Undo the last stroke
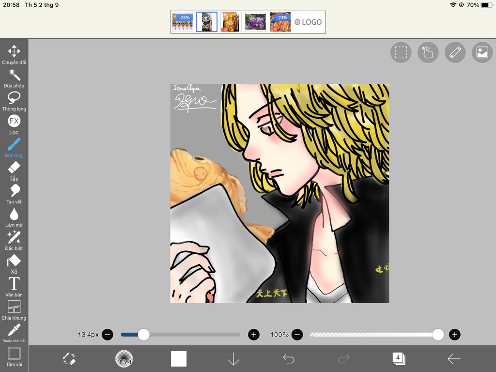The image size is (496, 372). 289,359
